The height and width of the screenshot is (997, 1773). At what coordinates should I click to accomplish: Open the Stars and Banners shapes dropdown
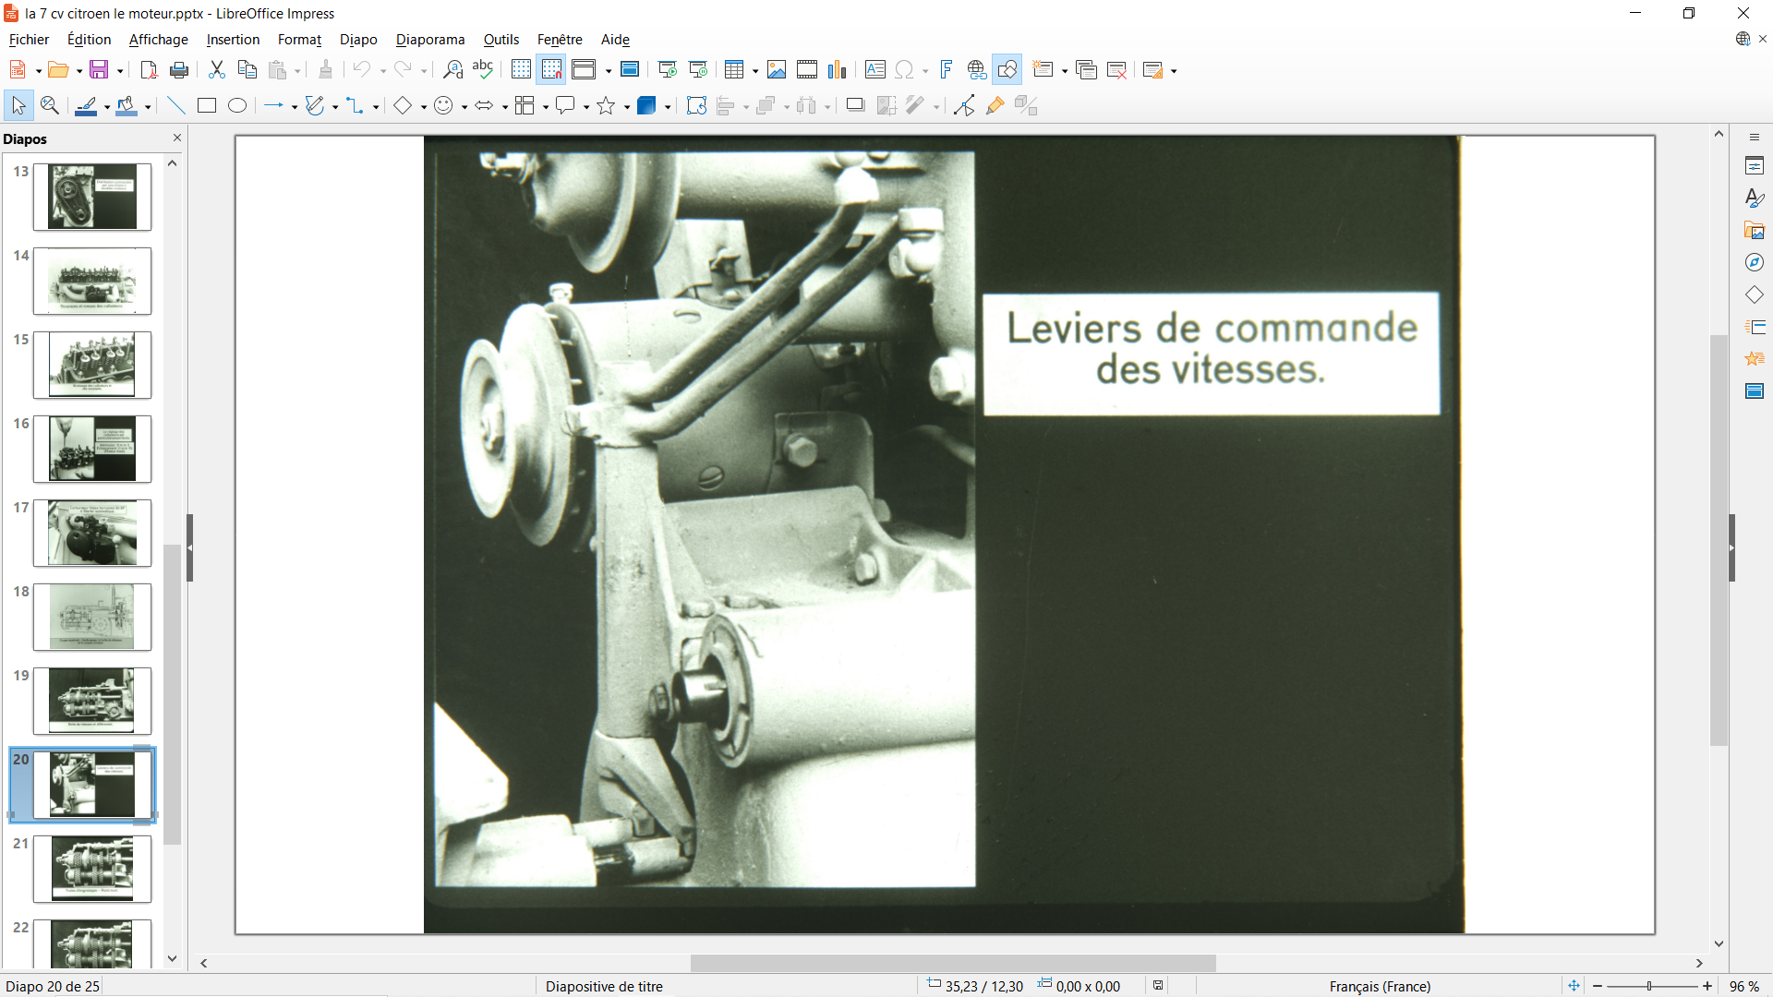(627, 107)
